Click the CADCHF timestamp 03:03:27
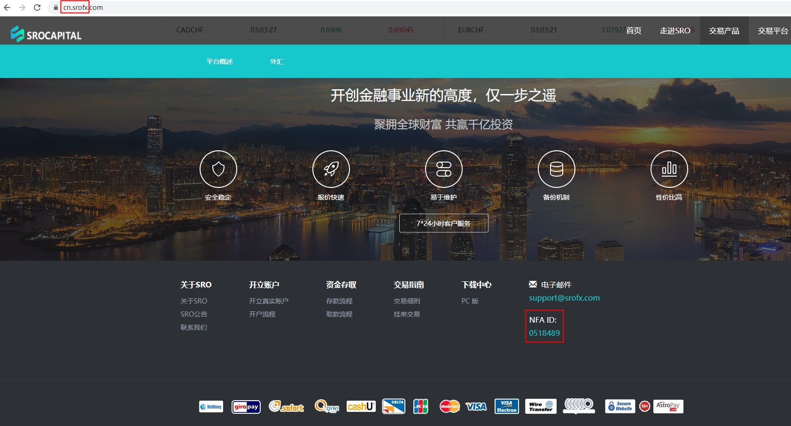 (264, 30)
